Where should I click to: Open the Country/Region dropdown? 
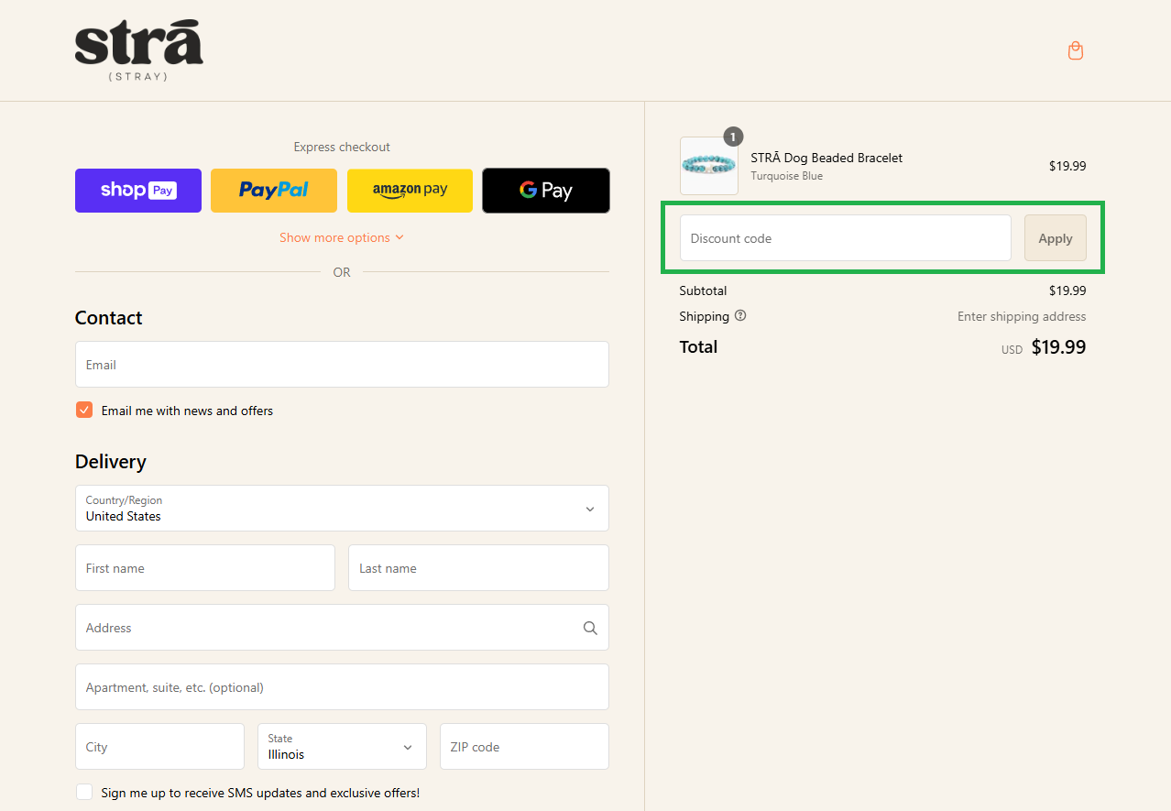[342, 509]
